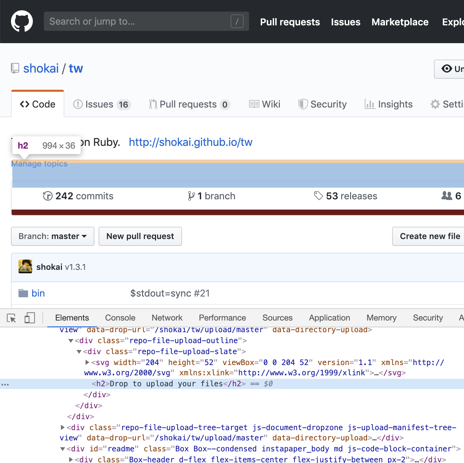Switch to DevTools Security tab
This screenshot has width=464, height=463.
pyautogui.click(x=428, y=318)
